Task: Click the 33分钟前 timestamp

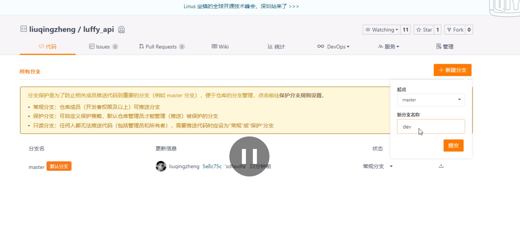Action: click(260, 166)
